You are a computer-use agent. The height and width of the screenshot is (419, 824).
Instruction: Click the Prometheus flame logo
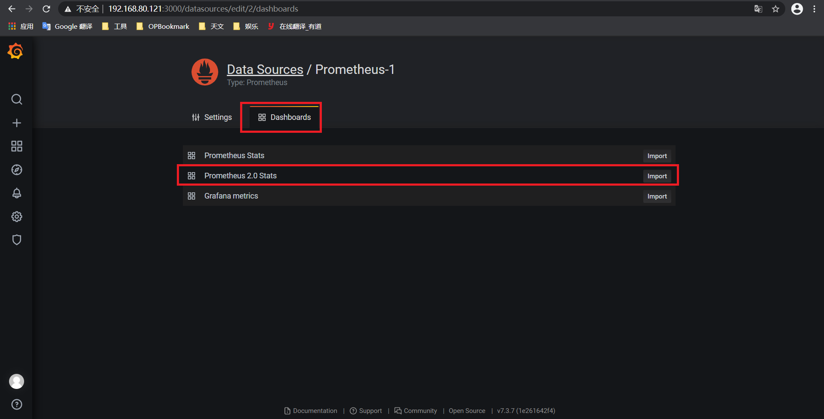[x=205, y=72]
